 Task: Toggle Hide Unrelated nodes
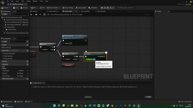(x=52, y=8)
